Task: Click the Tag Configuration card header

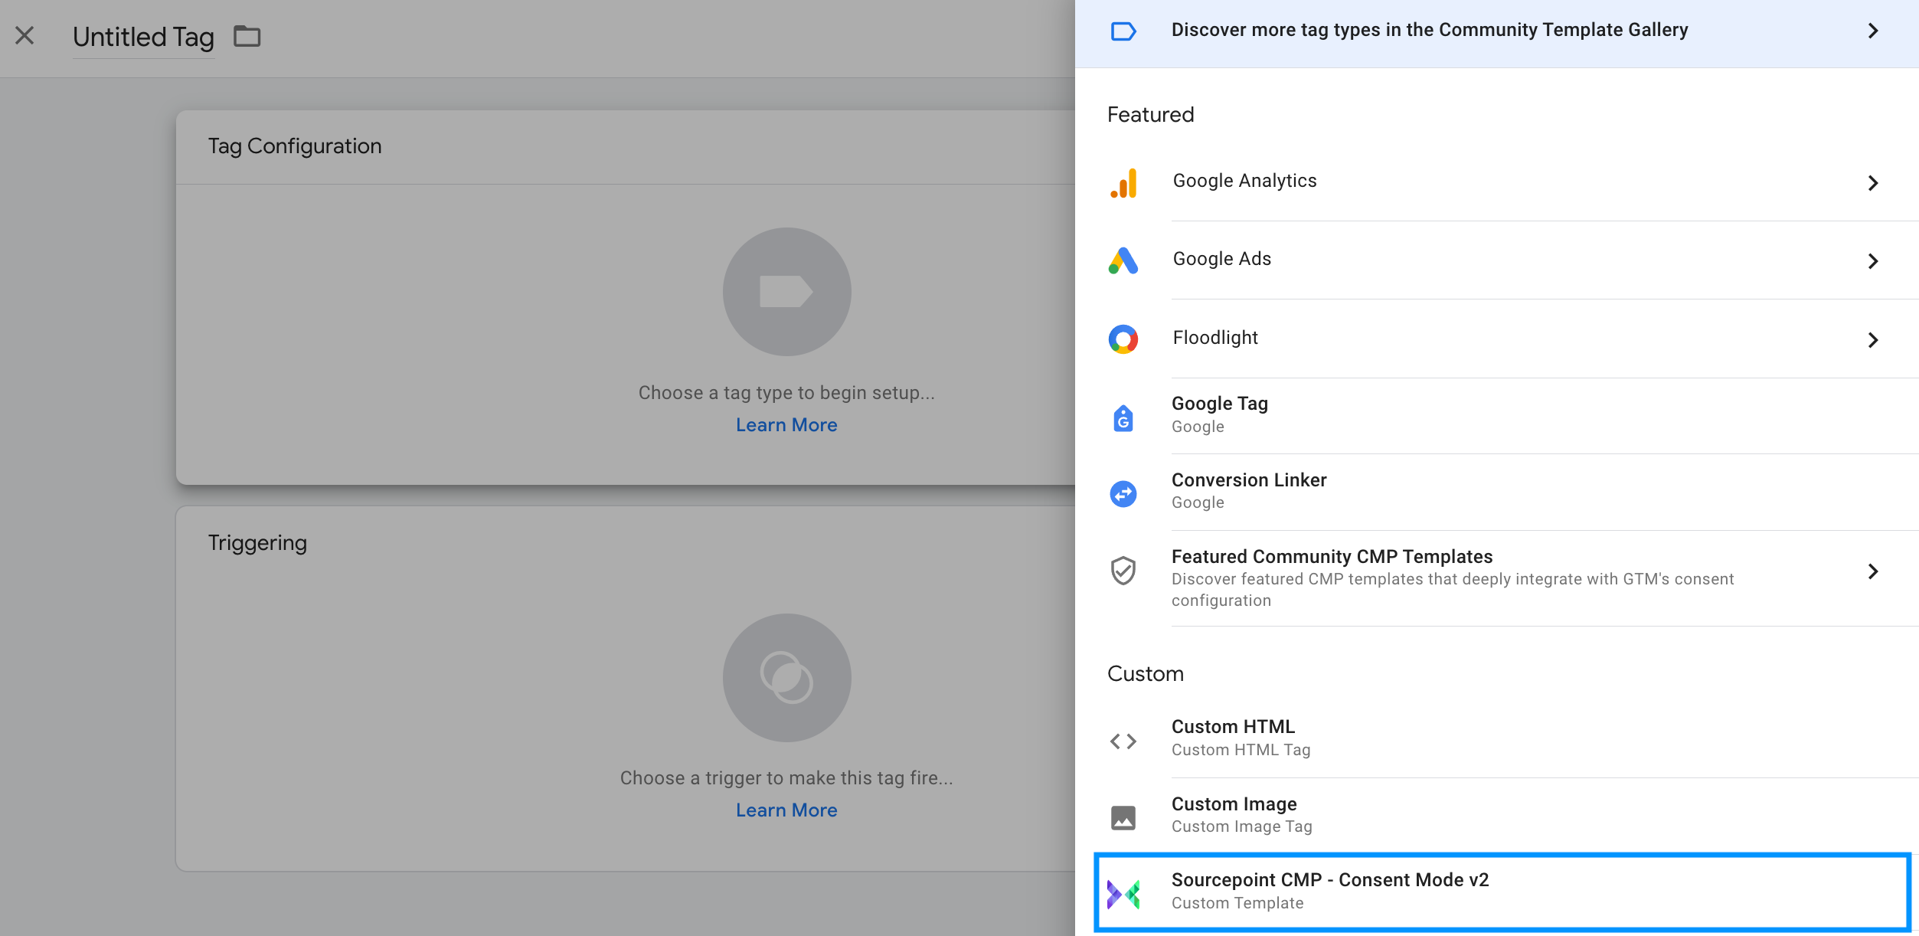Action: [x=626, y=147]
